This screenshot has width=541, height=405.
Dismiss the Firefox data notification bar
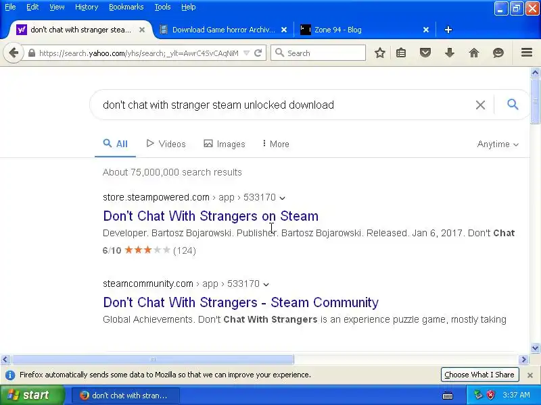530,375
